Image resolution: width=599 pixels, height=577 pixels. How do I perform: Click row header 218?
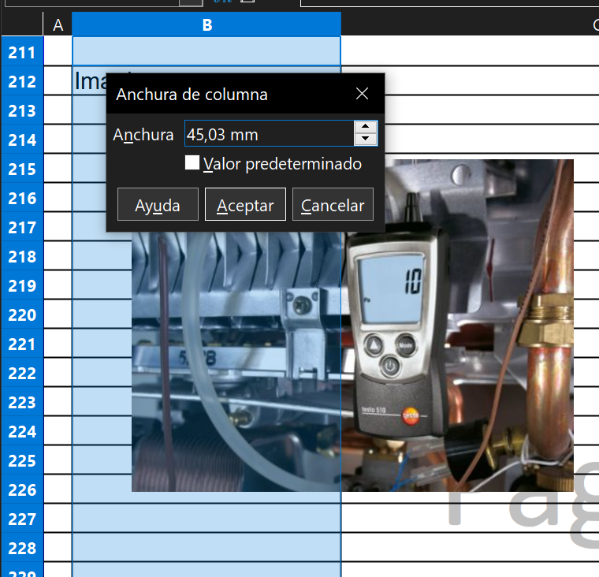22,257
